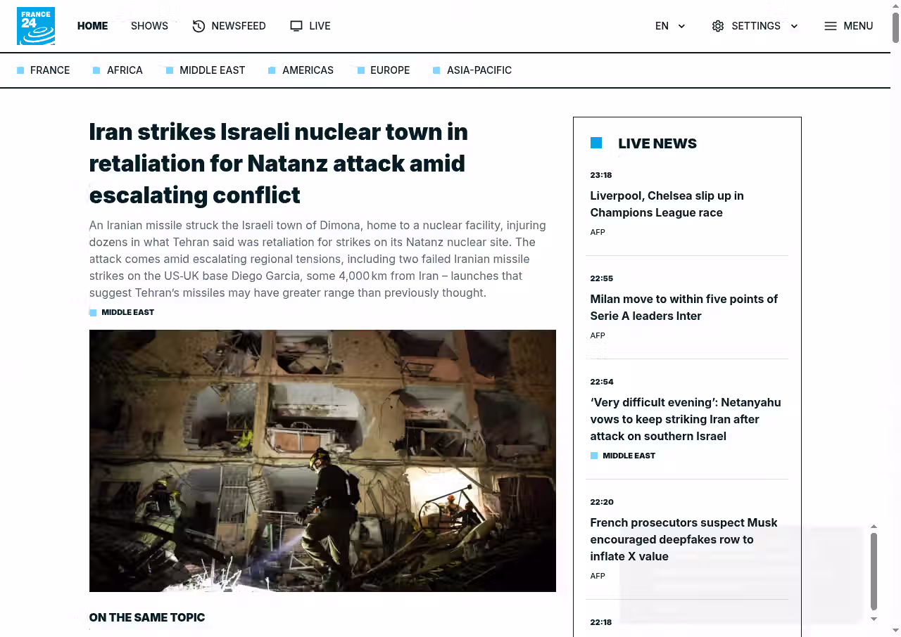Click the page vertical scrollbar
Screen dimensions: 901x637
[x=895, y=28]
